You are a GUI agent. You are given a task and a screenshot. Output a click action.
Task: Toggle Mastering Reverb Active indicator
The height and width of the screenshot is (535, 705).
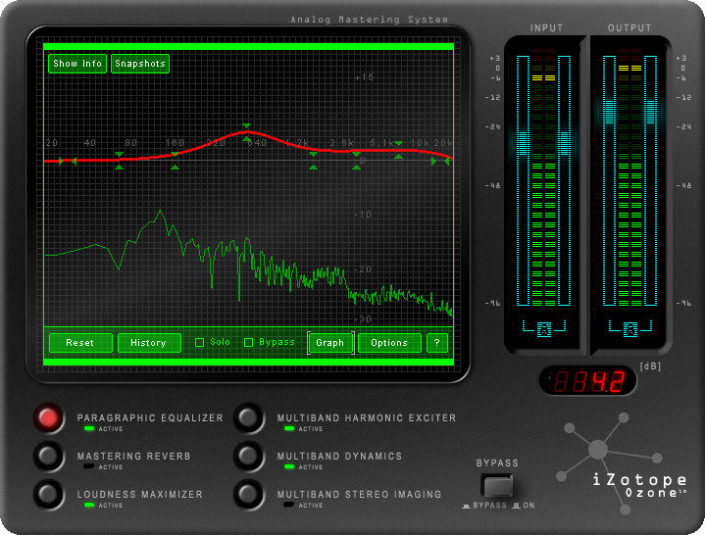pyautogui.click(x=89, y=466)
